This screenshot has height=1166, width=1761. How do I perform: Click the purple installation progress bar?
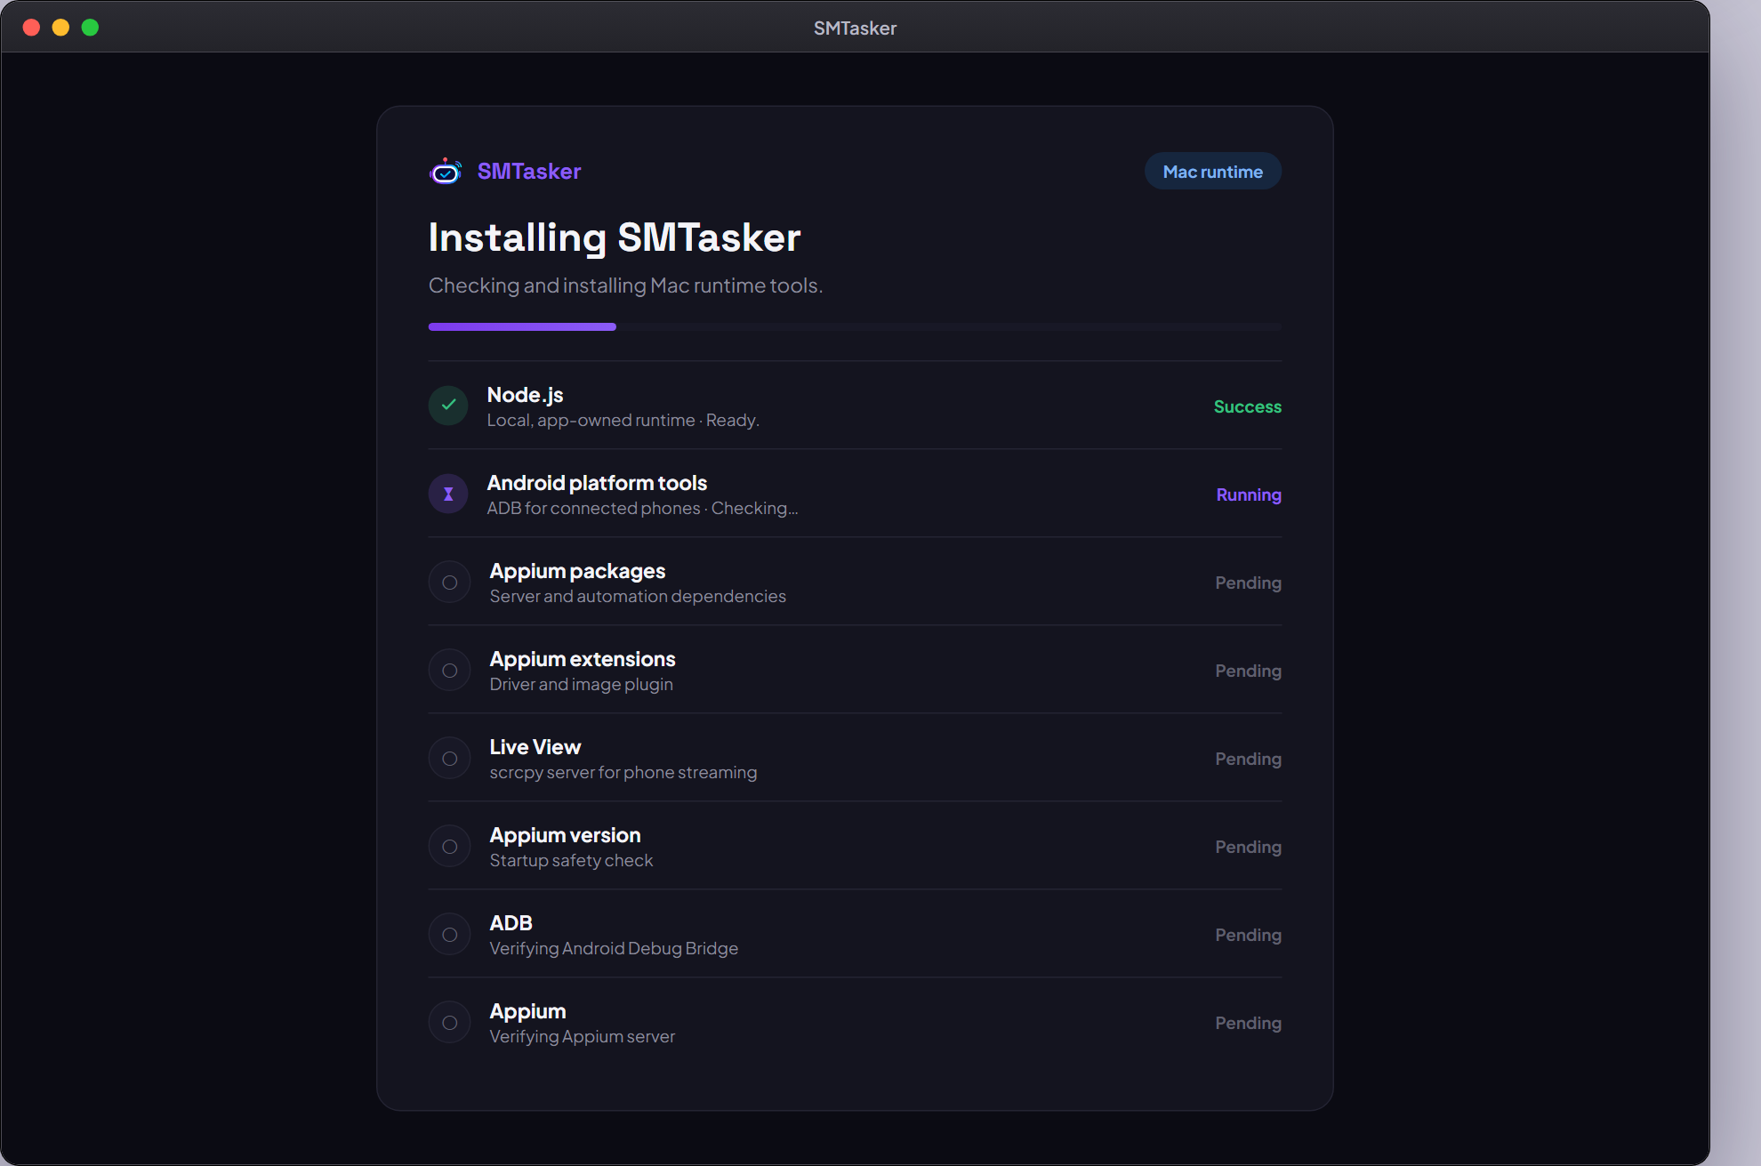(x=522, y=327)
